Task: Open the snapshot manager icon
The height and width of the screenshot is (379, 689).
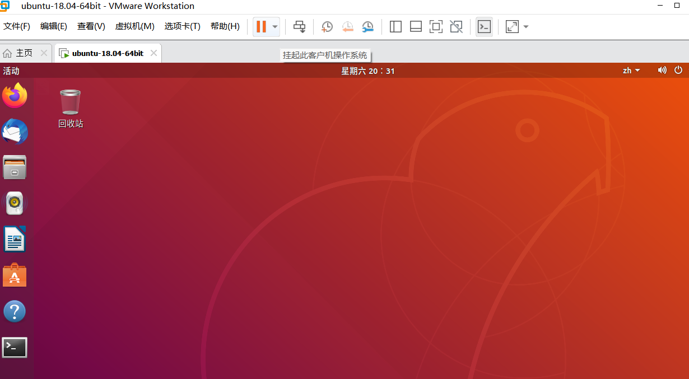Action: 368,26
